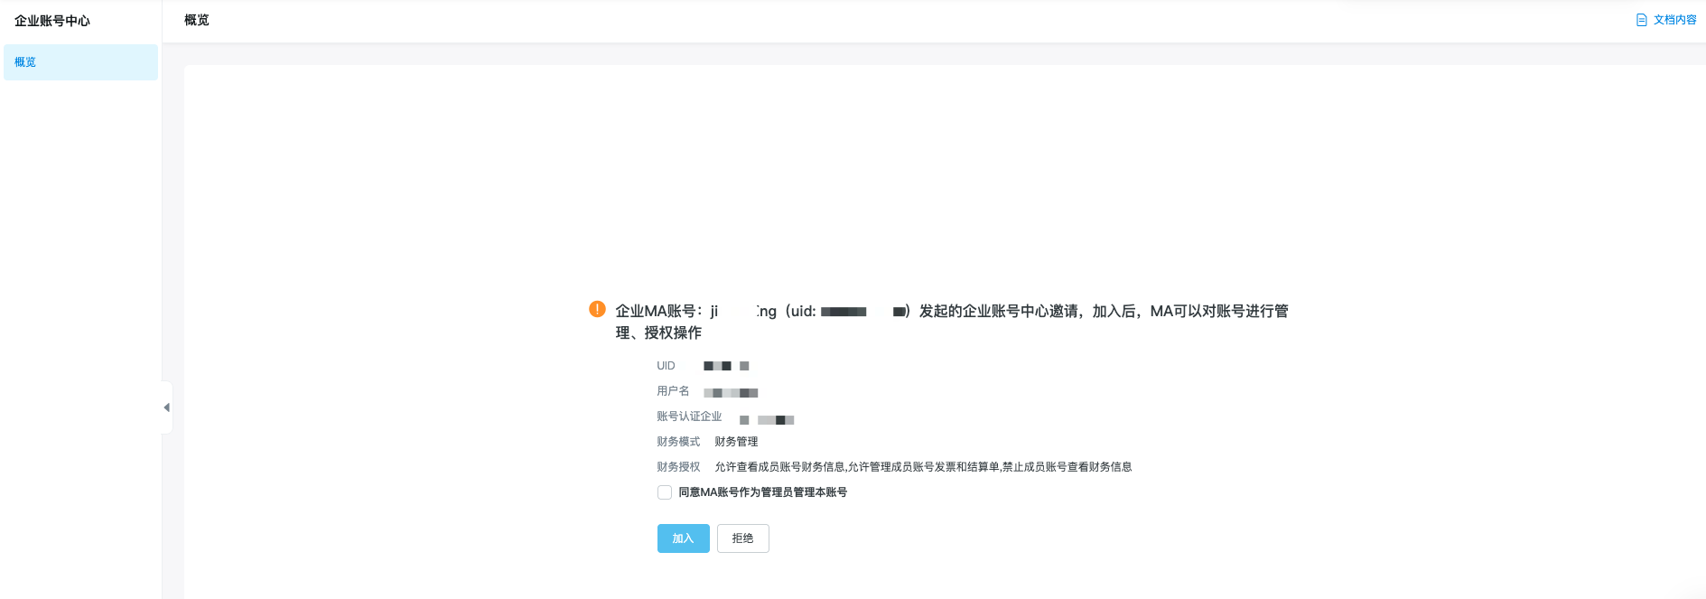The width and height of the screenshot is (1706, 599).
Task: Click the 财务模式 field label
Action: click(x=678, y=442)
